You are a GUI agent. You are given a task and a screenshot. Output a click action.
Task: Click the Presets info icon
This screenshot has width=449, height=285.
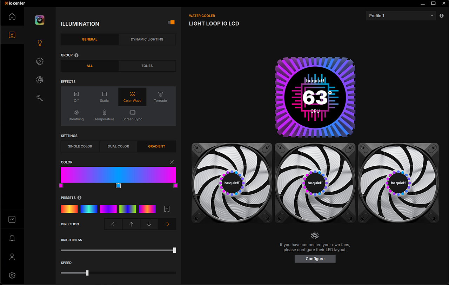[79, 198]
